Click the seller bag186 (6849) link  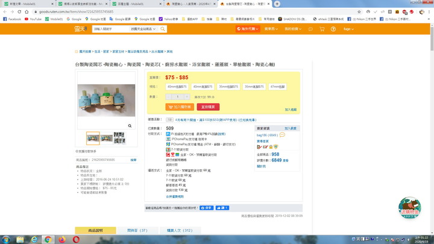point(267,135)
